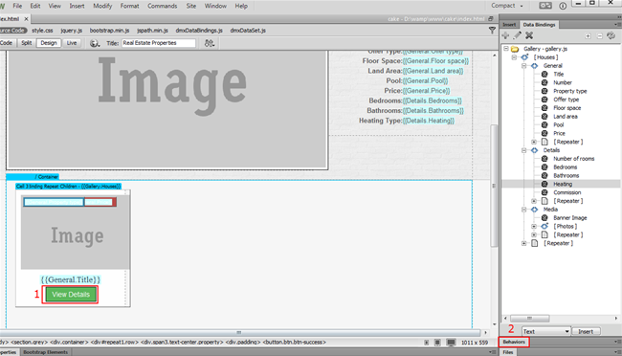
Task: Click the add data source plus icon
Action: 505,35
